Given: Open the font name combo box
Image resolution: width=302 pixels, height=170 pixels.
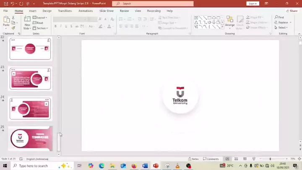Looking at the screenshot, I should pos(70,19).
